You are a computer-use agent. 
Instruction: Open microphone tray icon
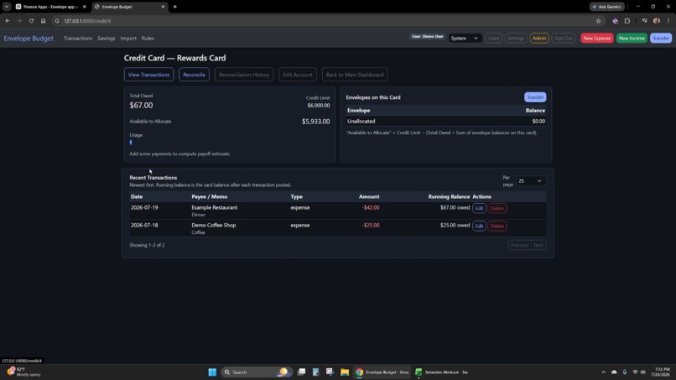[624, 372]
